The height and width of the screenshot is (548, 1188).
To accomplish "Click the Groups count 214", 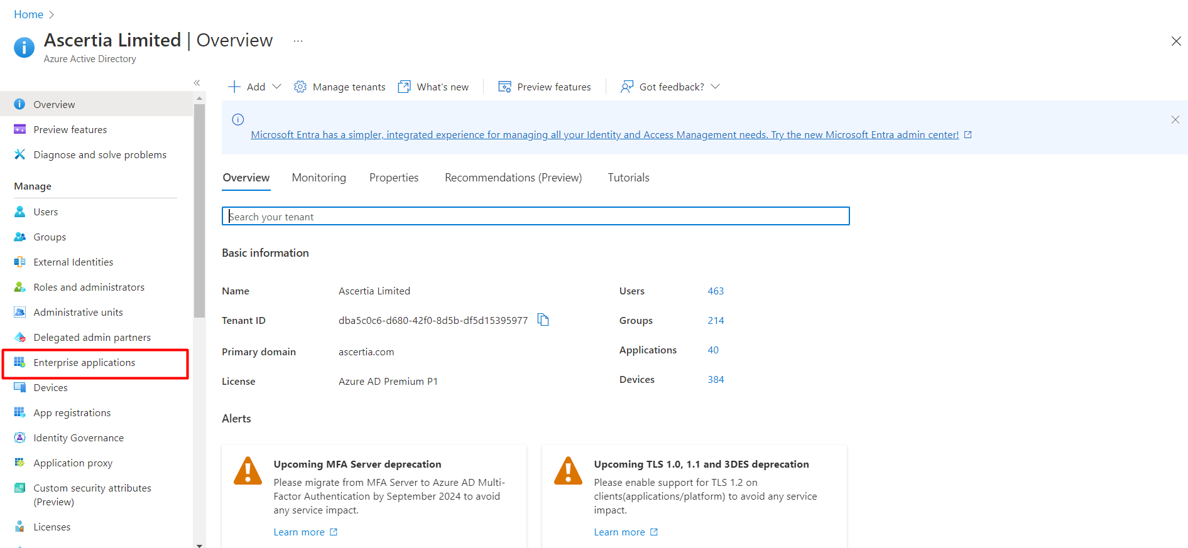I will coord(716,320).
